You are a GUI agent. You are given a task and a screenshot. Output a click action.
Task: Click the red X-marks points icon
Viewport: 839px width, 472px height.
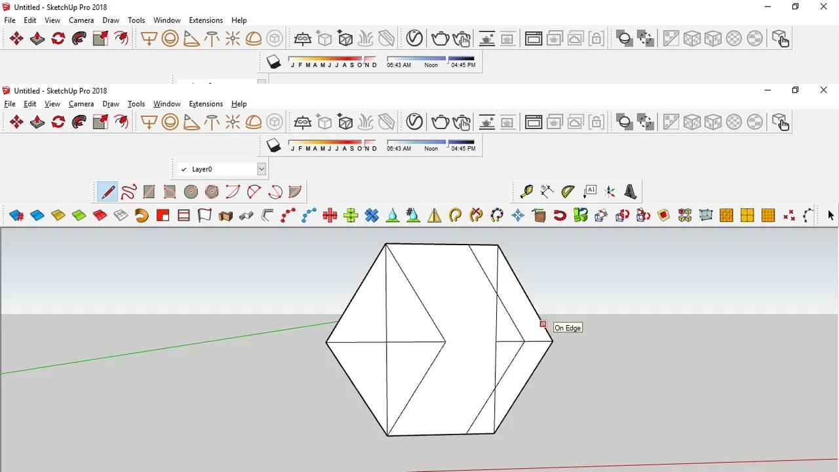pos(789,215)
